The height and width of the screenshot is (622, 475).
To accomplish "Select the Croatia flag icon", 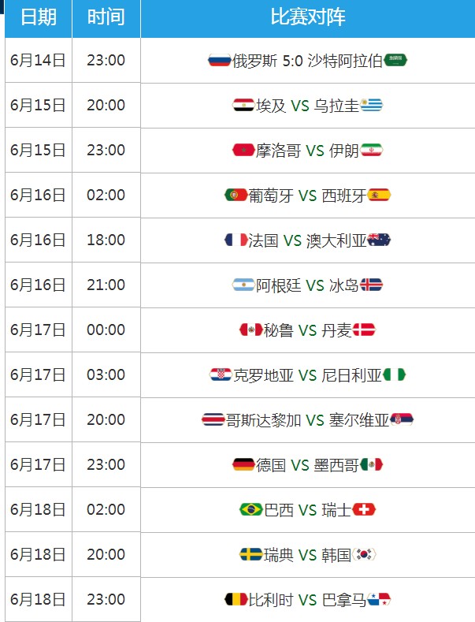I will pos(221,374).
